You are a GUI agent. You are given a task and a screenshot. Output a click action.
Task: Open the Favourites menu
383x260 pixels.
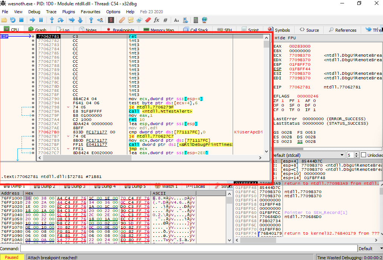[91, 12]
